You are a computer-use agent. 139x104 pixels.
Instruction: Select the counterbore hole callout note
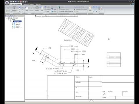point(61,72)
